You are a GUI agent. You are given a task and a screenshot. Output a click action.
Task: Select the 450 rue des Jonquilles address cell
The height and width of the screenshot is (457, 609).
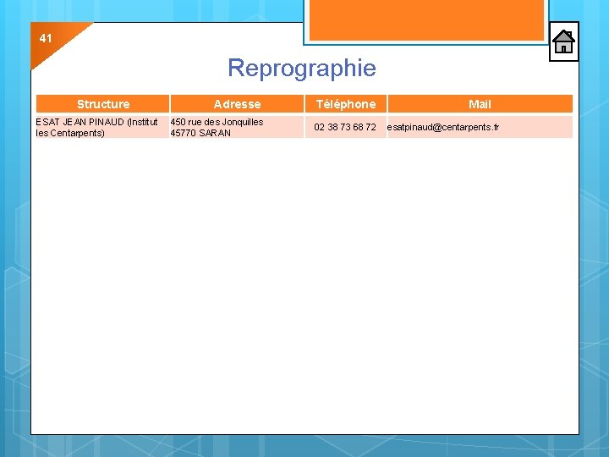coord(237,127)
